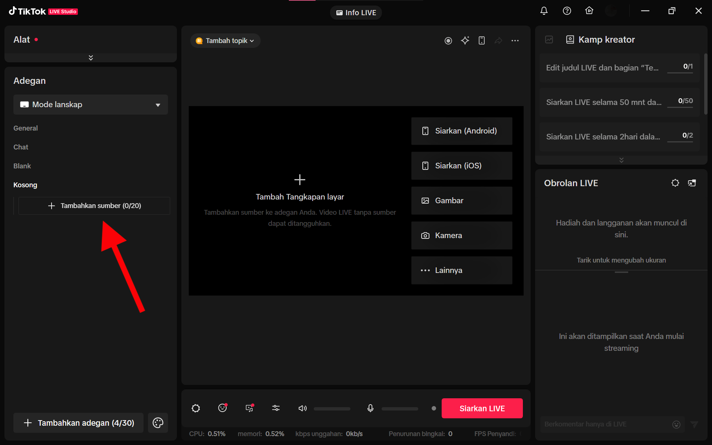This screenshot has height=445, width=712.
Task: Expand the Tambah topik dropdown
Action: point(225,41)
